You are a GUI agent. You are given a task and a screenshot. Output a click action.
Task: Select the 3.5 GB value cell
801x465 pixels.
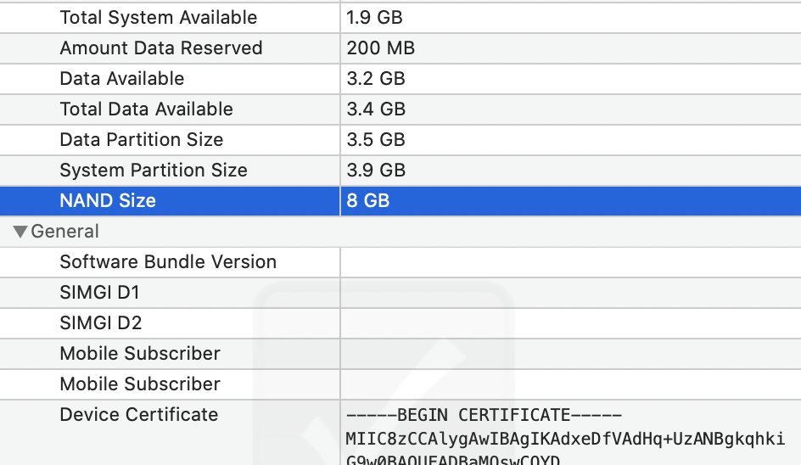click(376, 140)
